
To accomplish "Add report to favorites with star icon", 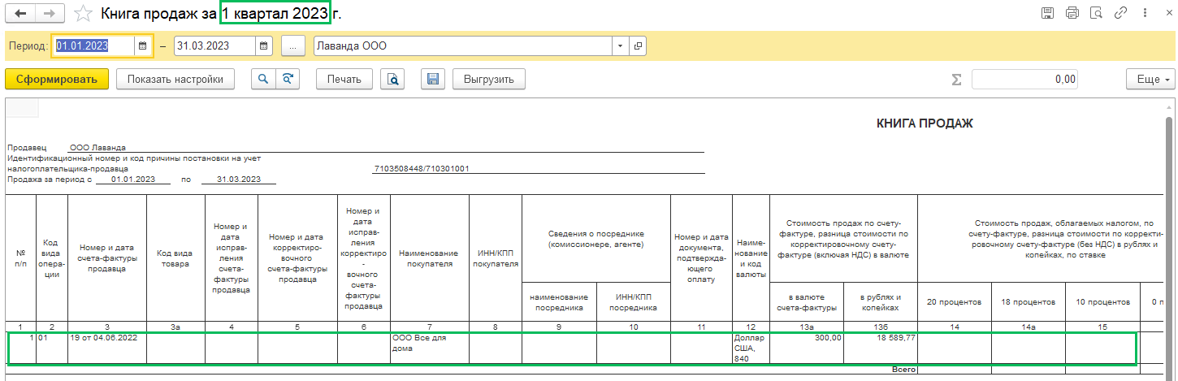I will tap(82, 14).
